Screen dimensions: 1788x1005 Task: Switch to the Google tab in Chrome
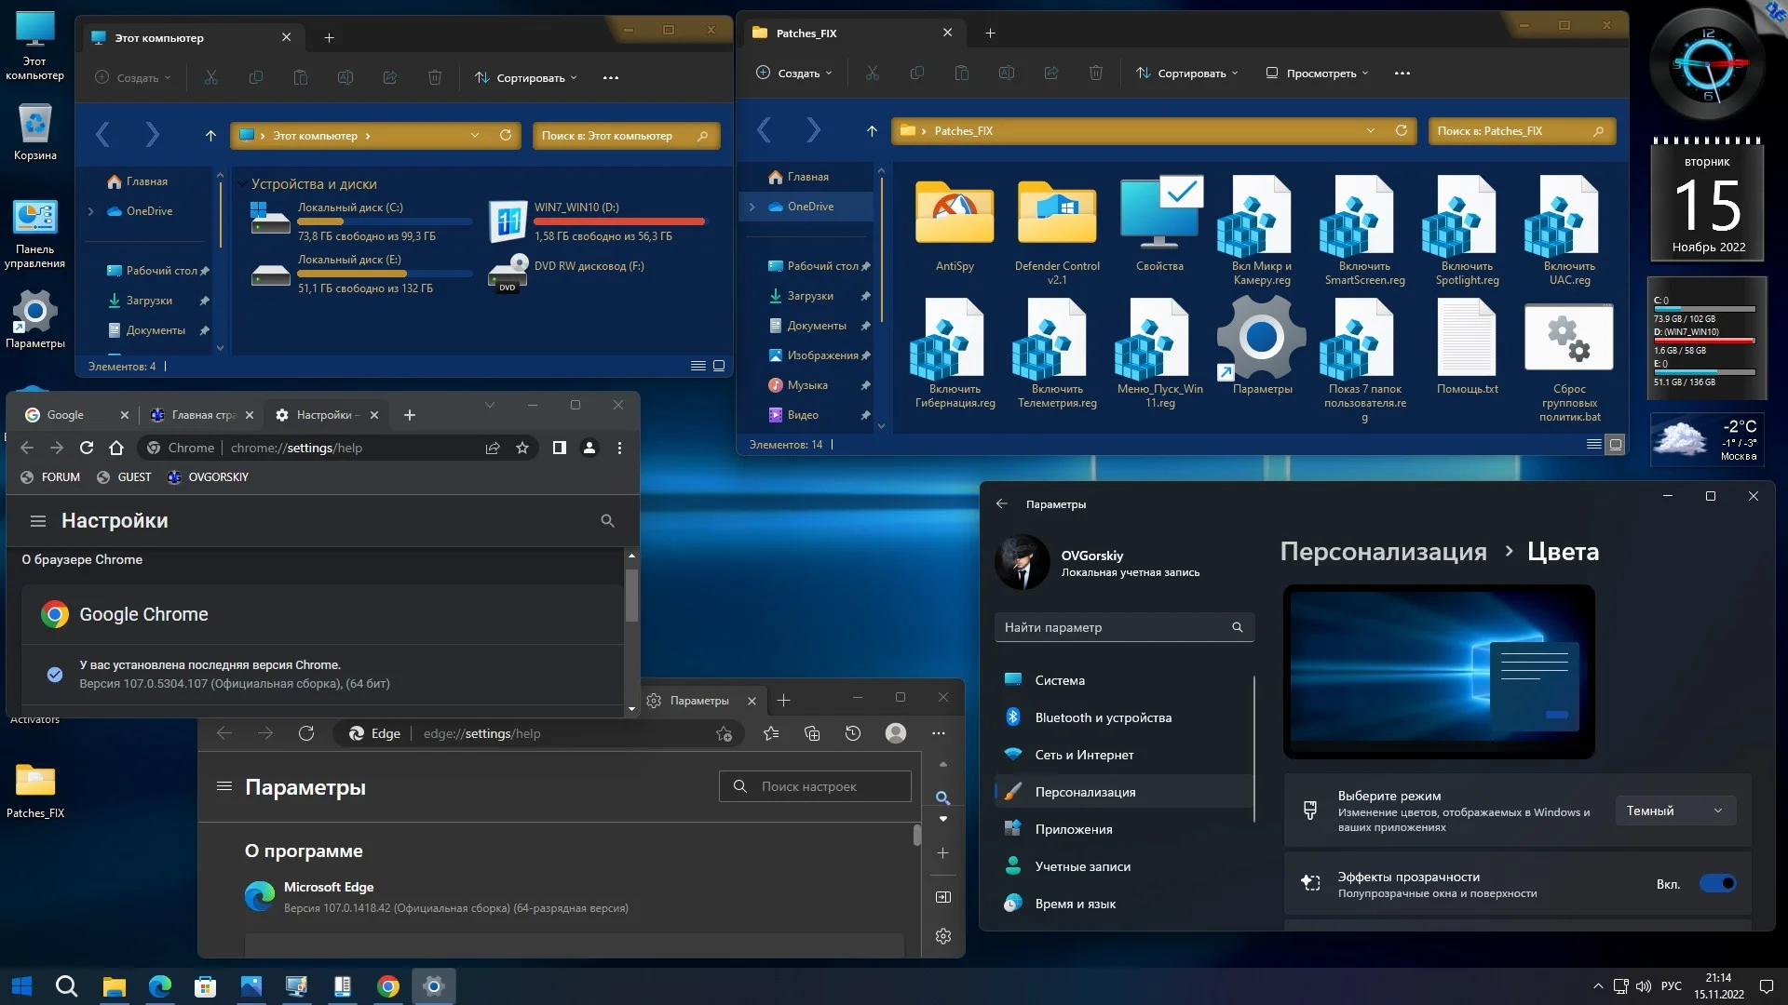pos(65,415)
